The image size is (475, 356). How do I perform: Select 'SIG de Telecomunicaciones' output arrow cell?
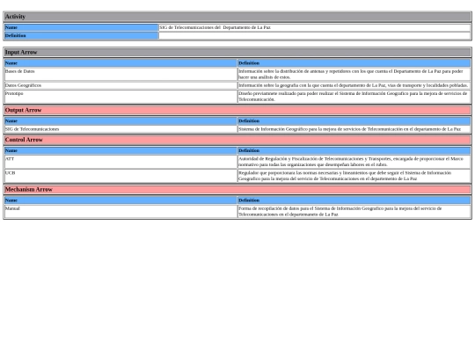(121, 129)
